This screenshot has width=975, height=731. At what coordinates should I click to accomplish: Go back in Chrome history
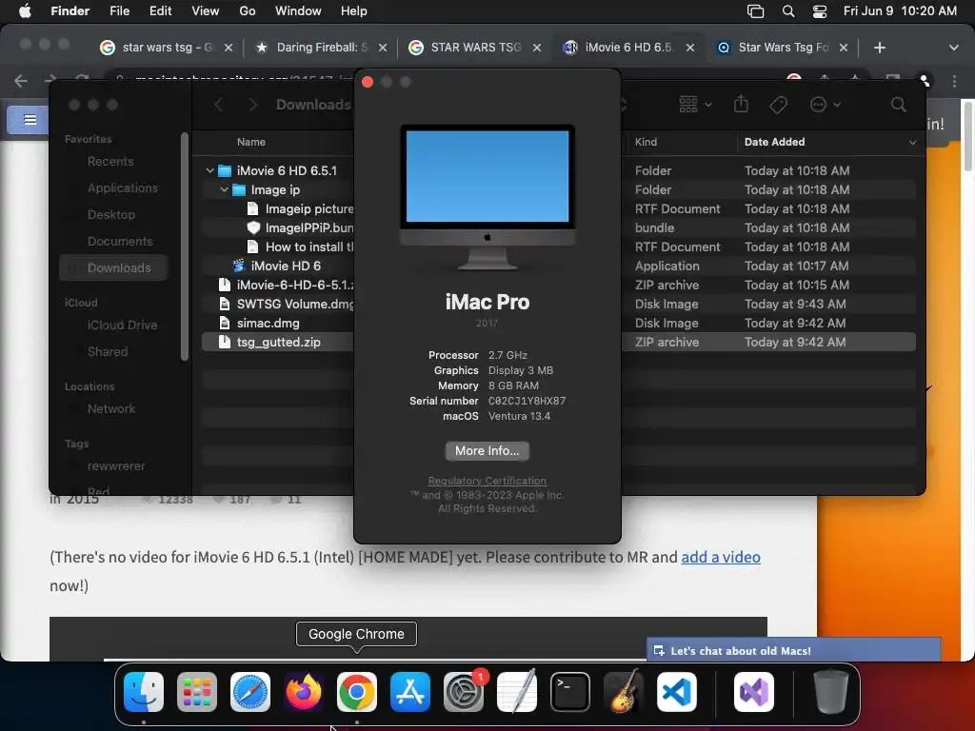21,80
